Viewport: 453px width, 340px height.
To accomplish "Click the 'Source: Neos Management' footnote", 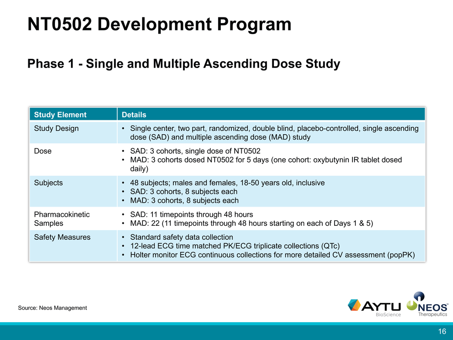I will [x=52, y=308].
